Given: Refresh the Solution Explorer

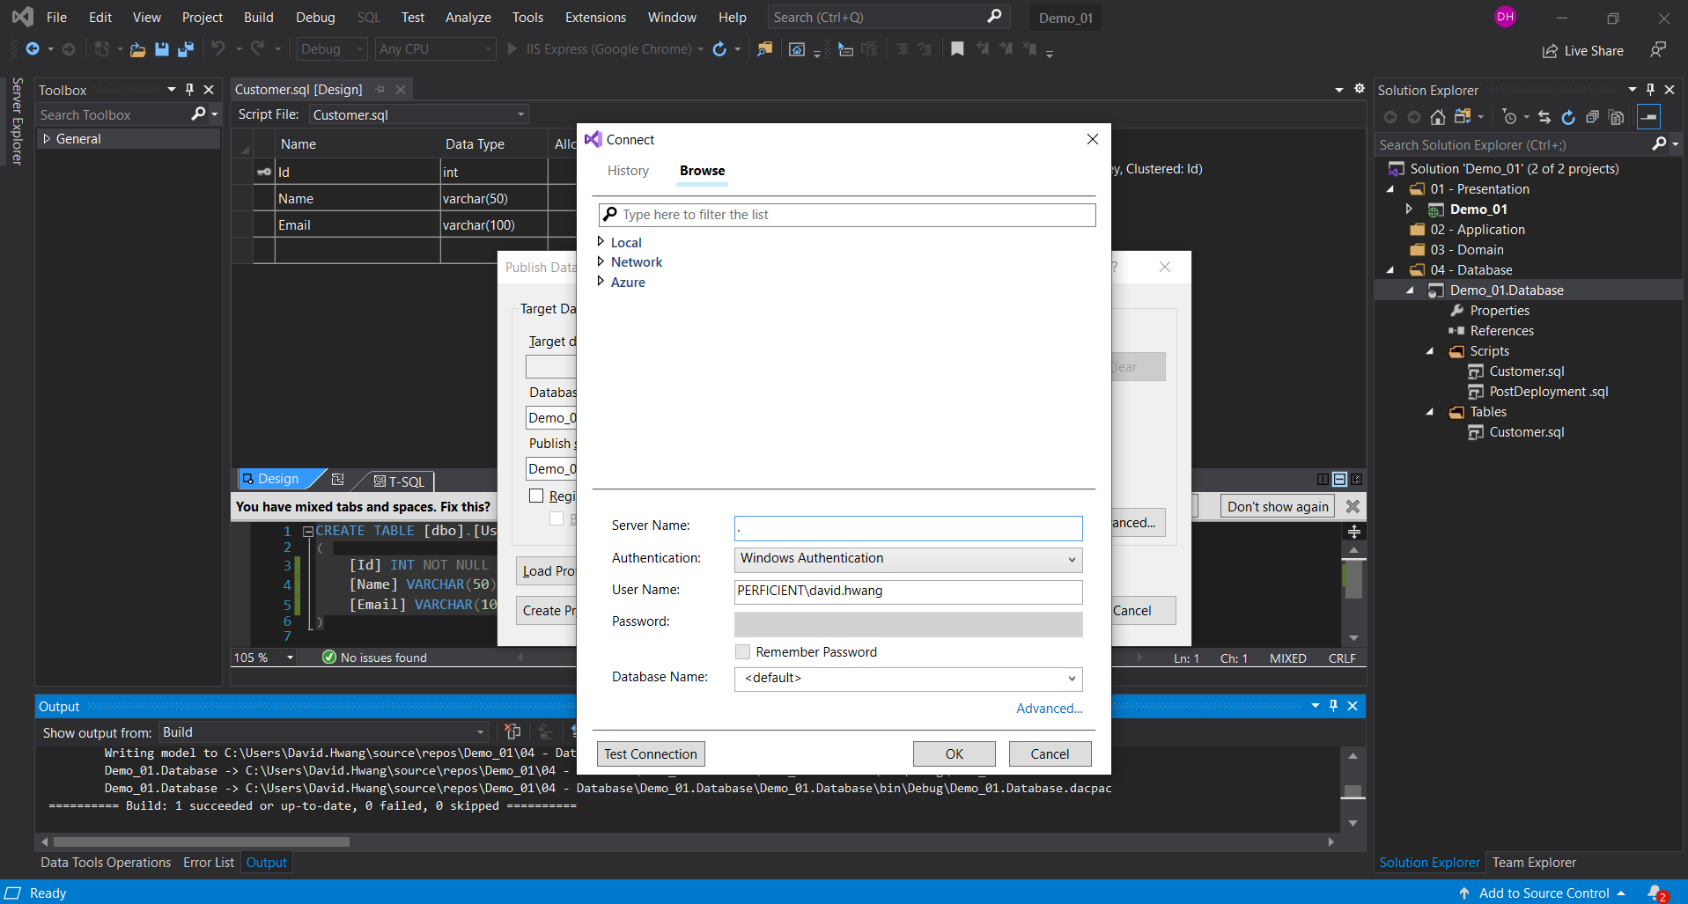Looking at the screenshot, I should [1569, 117].
